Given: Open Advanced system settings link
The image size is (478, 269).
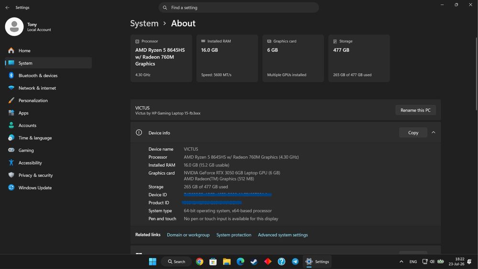Looking at the screenshot, I should pos(283,235).
